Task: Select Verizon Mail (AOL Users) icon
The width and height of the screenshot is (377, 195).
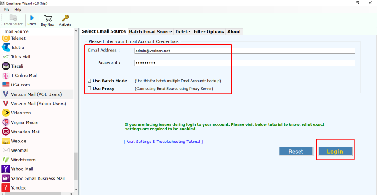Action: (6, 94)
